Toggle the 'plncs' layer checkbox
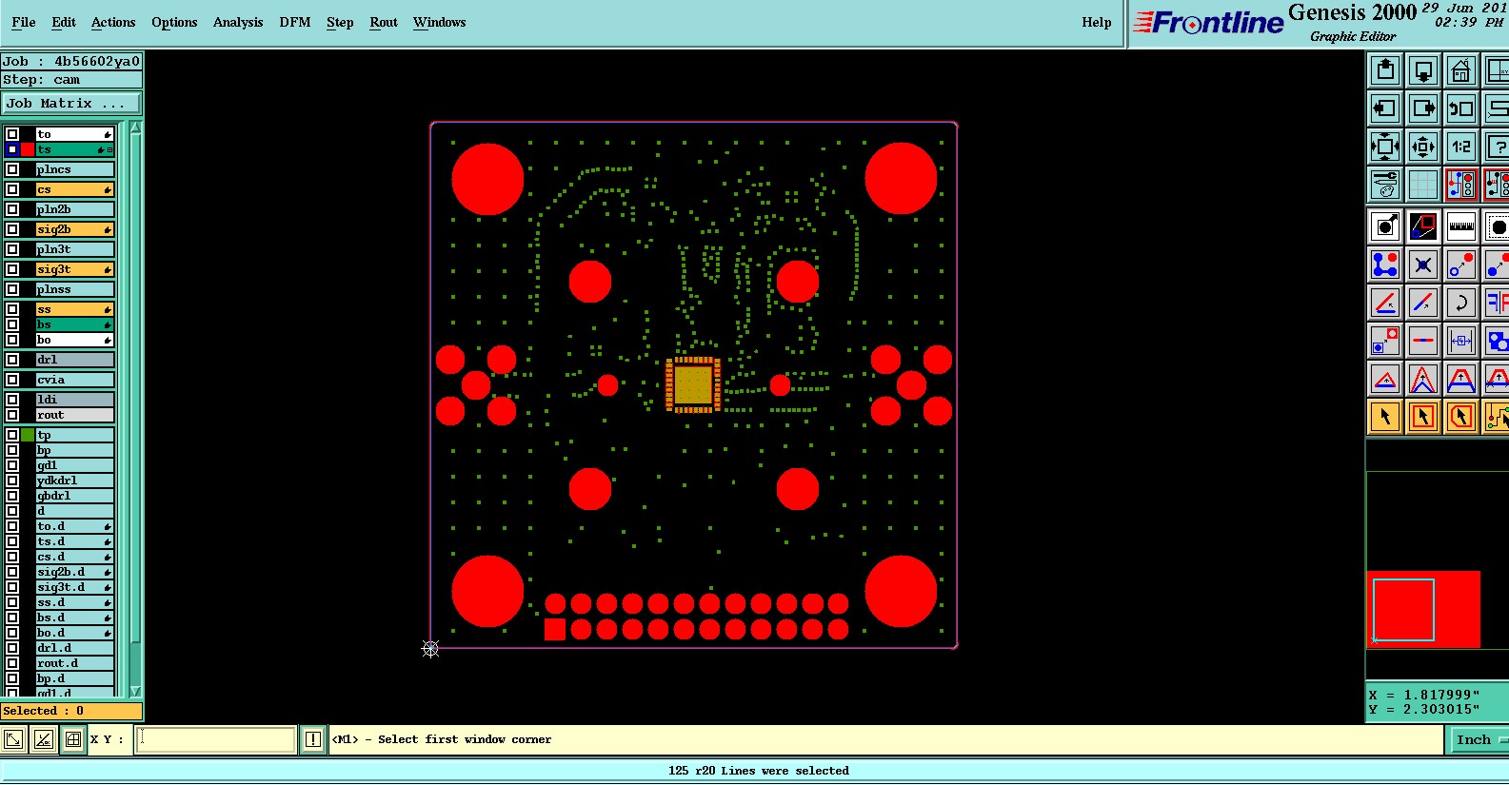The height and width of the screenshot is (785, 1509). point(12,169)
